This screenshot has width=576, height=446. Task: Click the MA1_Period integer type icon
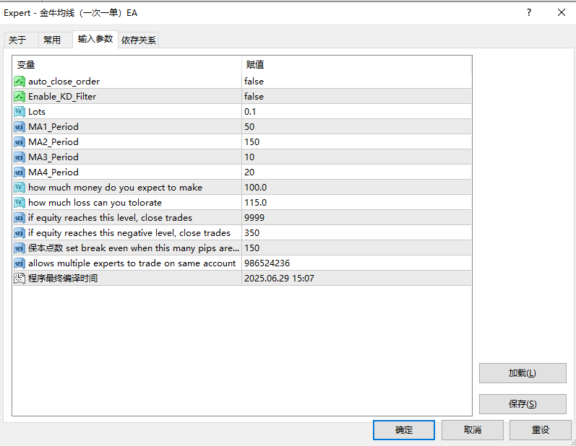[x=20, y=127]
